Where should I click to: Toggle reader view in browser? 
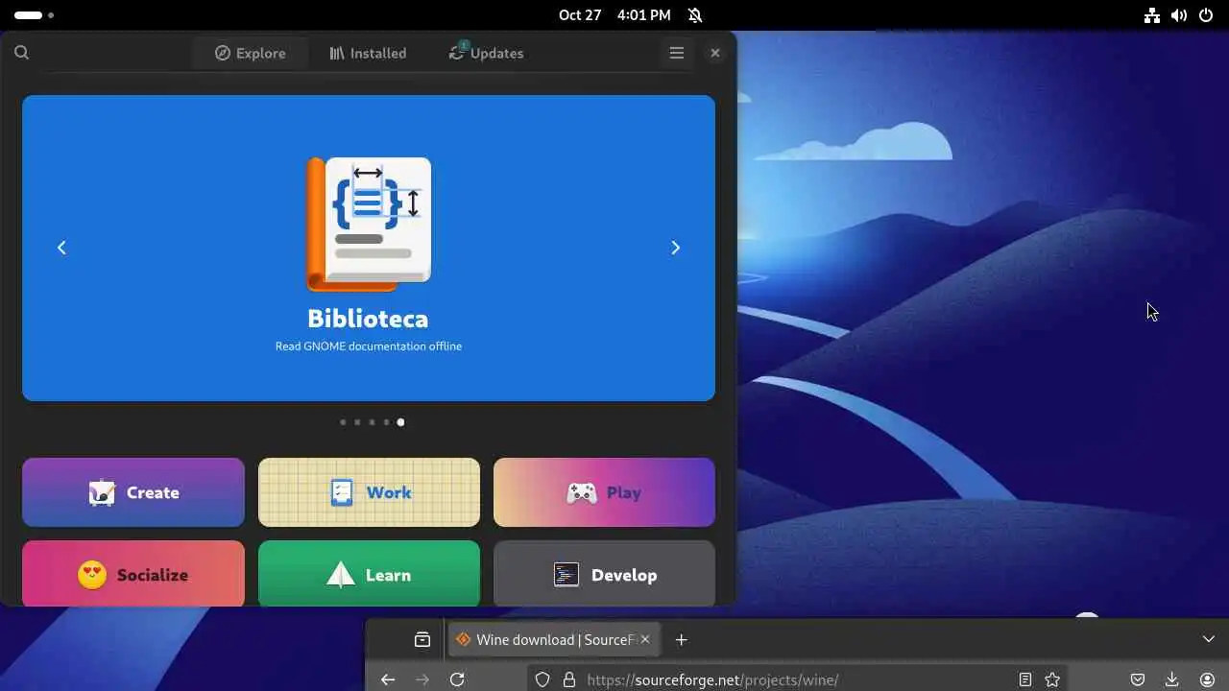coord(1025,679)
